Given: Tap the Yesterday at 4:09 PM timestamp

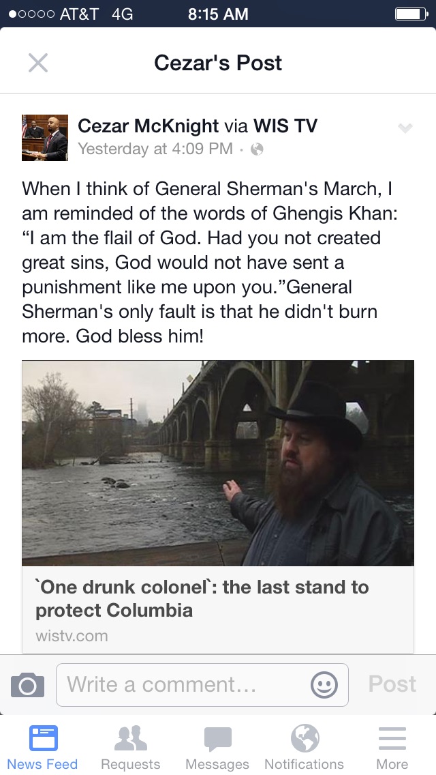Looking at the screenshot, I should pos(155,149).
